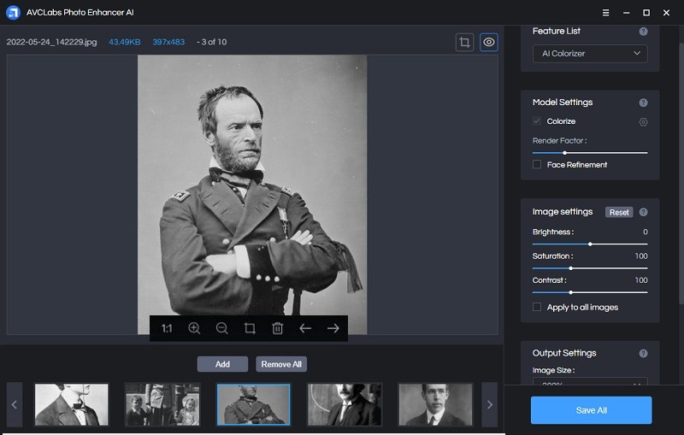Click file name 2022-05-24_142229.jpg
Image resolution: width=684 pixels, height=435 pixels.
pyautogui.click(x=51, y=42)
